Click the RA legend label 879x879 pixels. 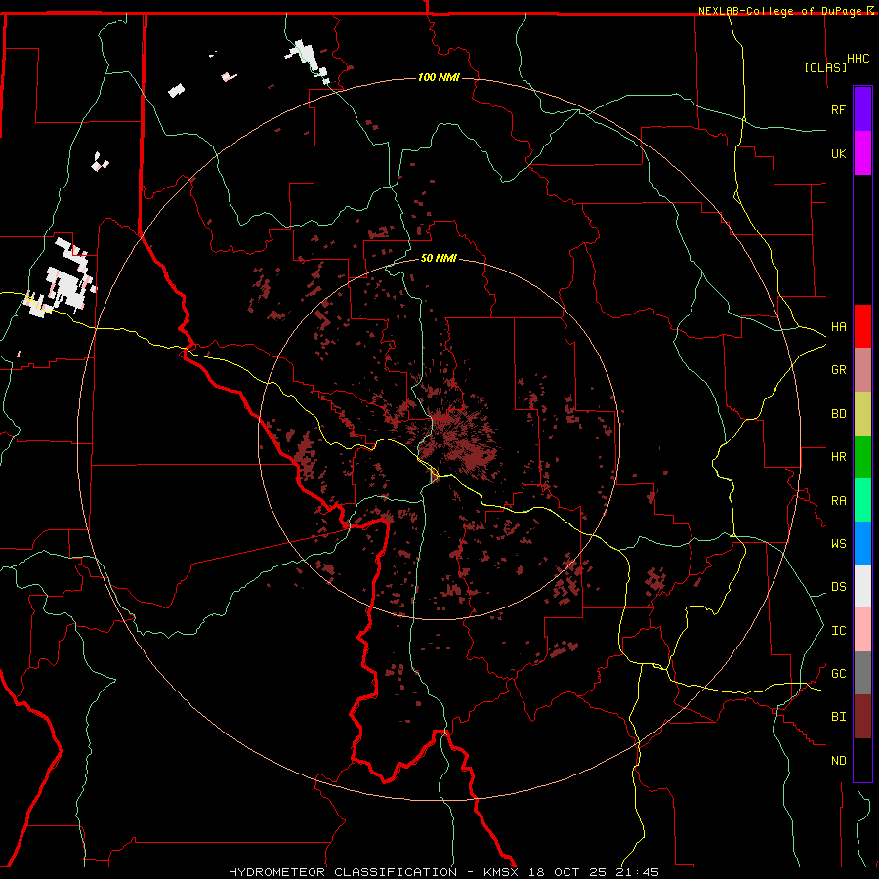point(838,500)
